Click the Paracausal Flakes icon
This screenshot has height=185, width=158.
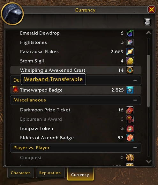[x=130, y=52]
